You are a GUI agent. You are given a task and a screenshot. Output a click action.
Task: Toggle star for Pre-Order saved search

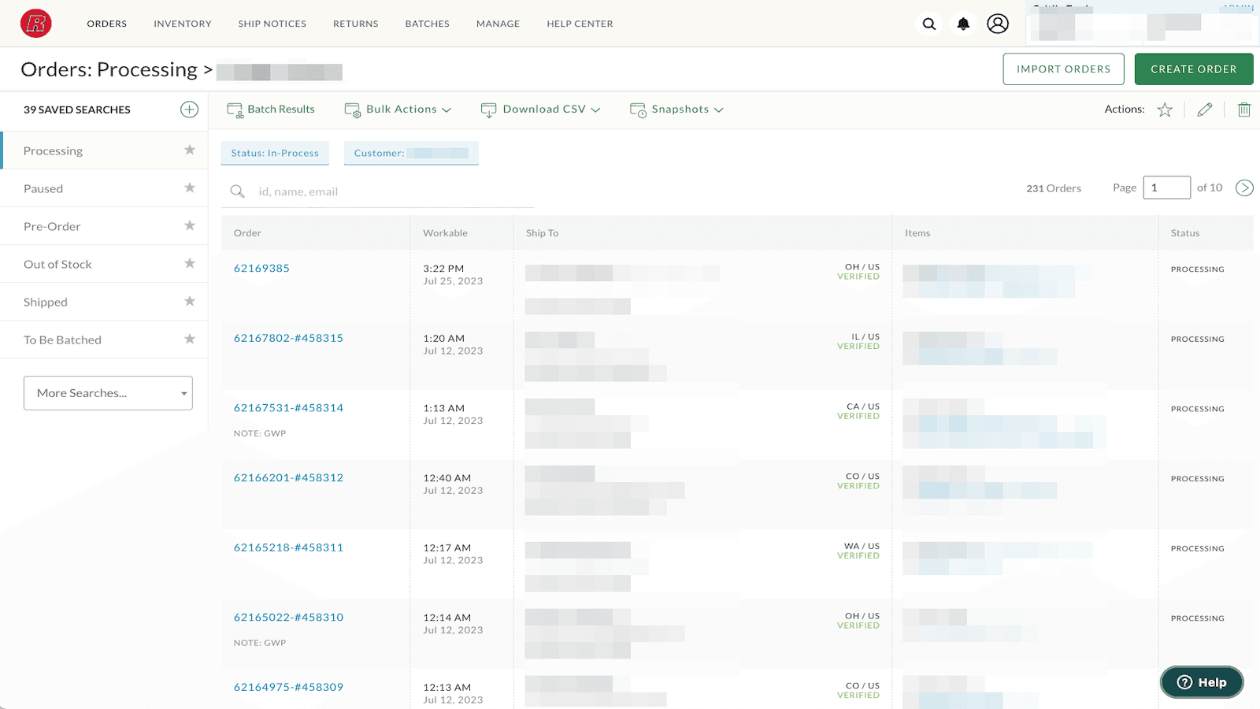tap(189, 225)
